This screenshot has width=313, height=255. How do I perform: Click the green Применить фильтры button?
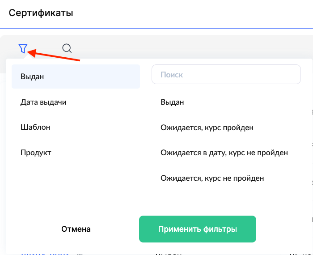197,229
